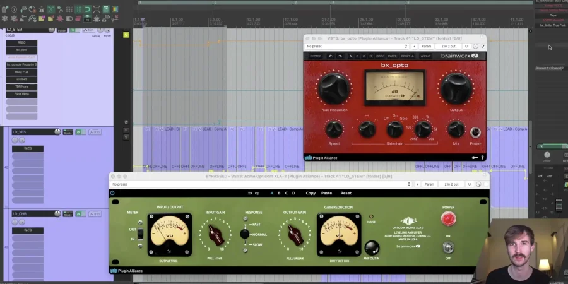Click the Peak Reduction knob in bx_opto
Screen dimensions: 568x284
click(334, 88)
